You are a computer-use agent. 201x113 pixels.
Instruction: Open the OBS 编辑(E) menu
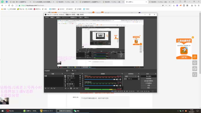coord(53,17)
